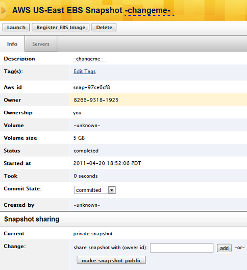Click the Aws id snap-97ce6cf8 value
The width and height of the screenshot is (247, 270).
coord(91,87)
